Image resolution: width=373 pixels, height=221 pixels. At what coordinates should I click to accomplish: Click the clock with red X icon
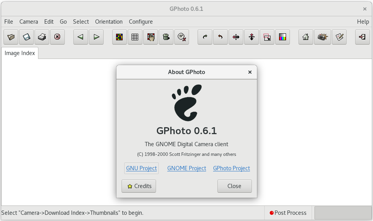tap(182, 37)
